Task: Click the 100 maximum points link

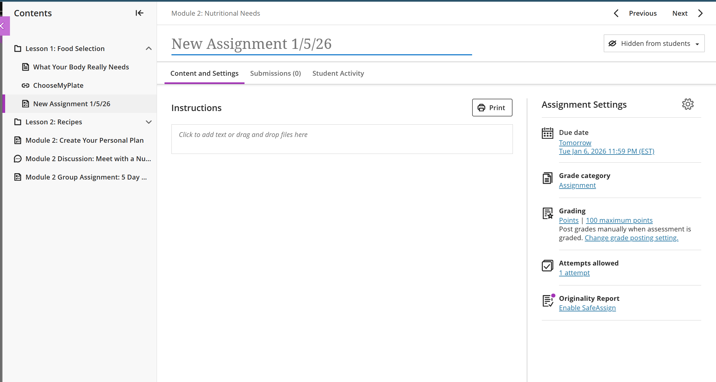Action: click(619, 220)
